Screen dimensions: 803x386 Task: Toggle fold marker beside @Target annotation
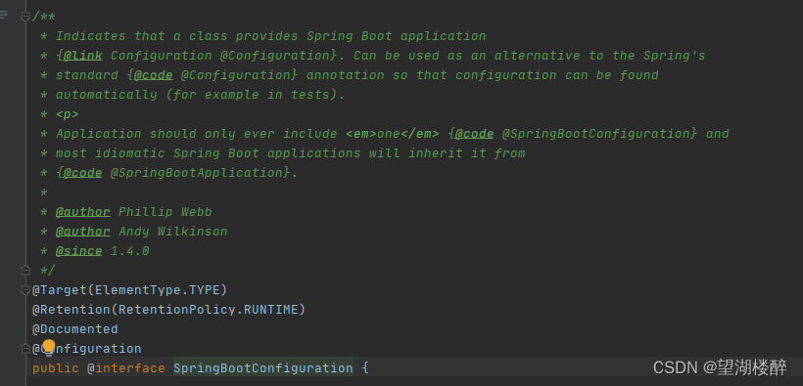click(x=25, y=290)
